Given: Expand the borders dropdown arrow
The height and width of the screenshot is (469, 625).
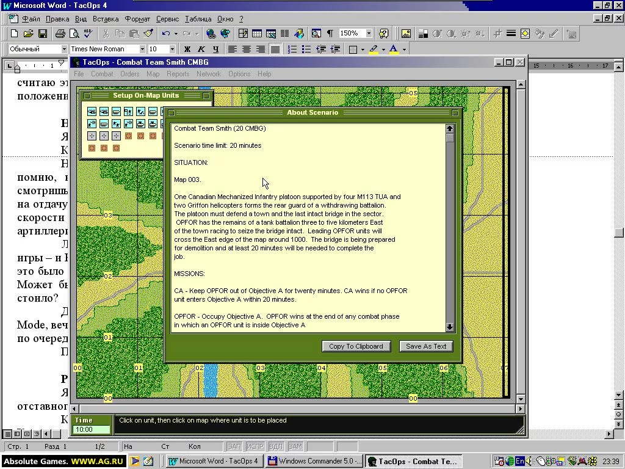Looking at the screenshot, I should (x=363, y=49).
